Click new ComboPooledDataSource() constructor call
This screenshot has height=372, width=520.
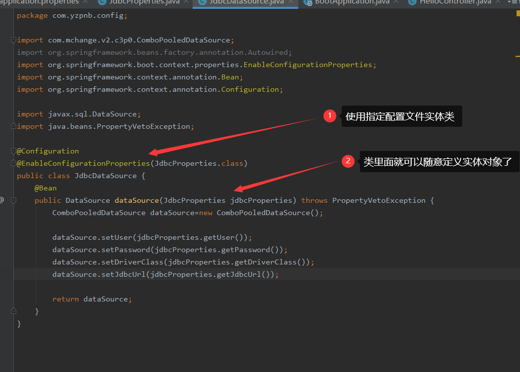pyautogui.click(x=259, y=213)
